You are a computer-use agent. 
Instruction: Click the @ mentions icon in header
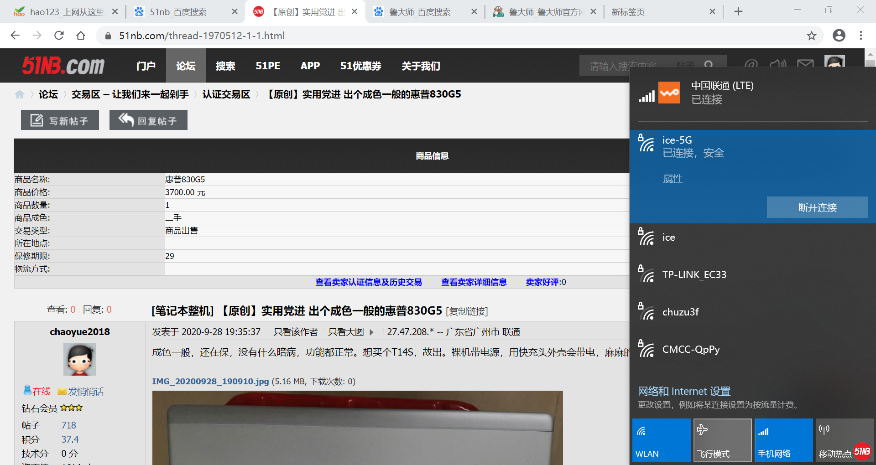751,63
